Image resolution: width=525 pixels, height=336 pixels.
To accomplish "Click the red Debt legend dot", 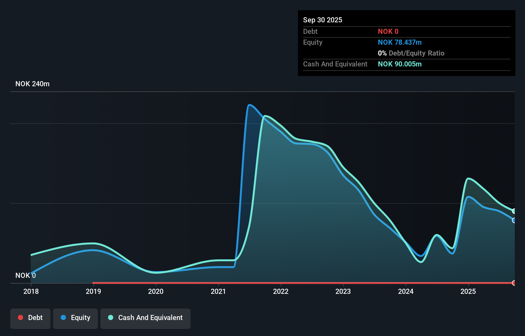I will click(x=20, y=317).
